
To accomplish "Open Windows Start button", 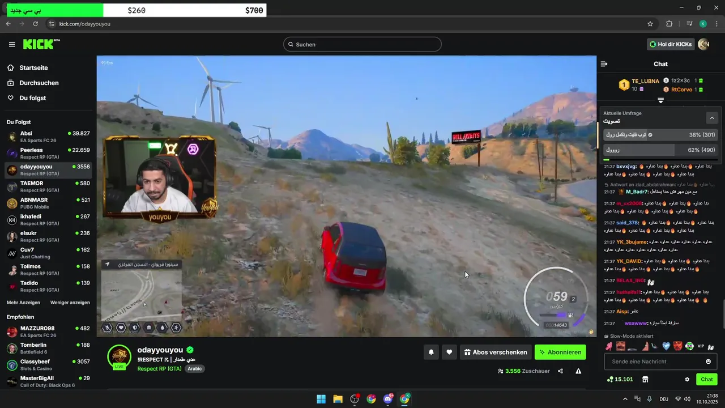I will pyautogui.click(x=321, y=399).
